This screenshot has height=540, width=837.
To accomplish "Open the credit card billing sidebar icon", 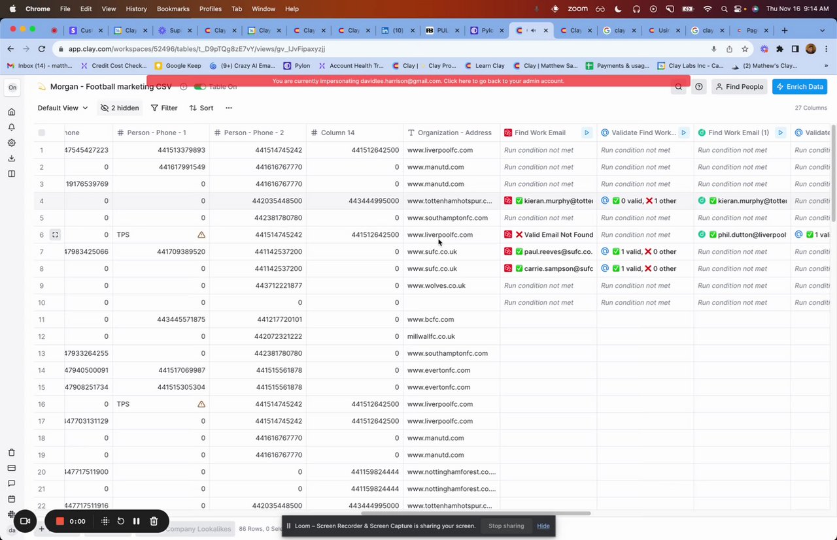I will (x=12, y=468).
